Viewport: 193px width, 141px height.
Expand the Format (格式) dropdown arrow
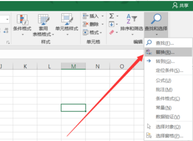101,33
